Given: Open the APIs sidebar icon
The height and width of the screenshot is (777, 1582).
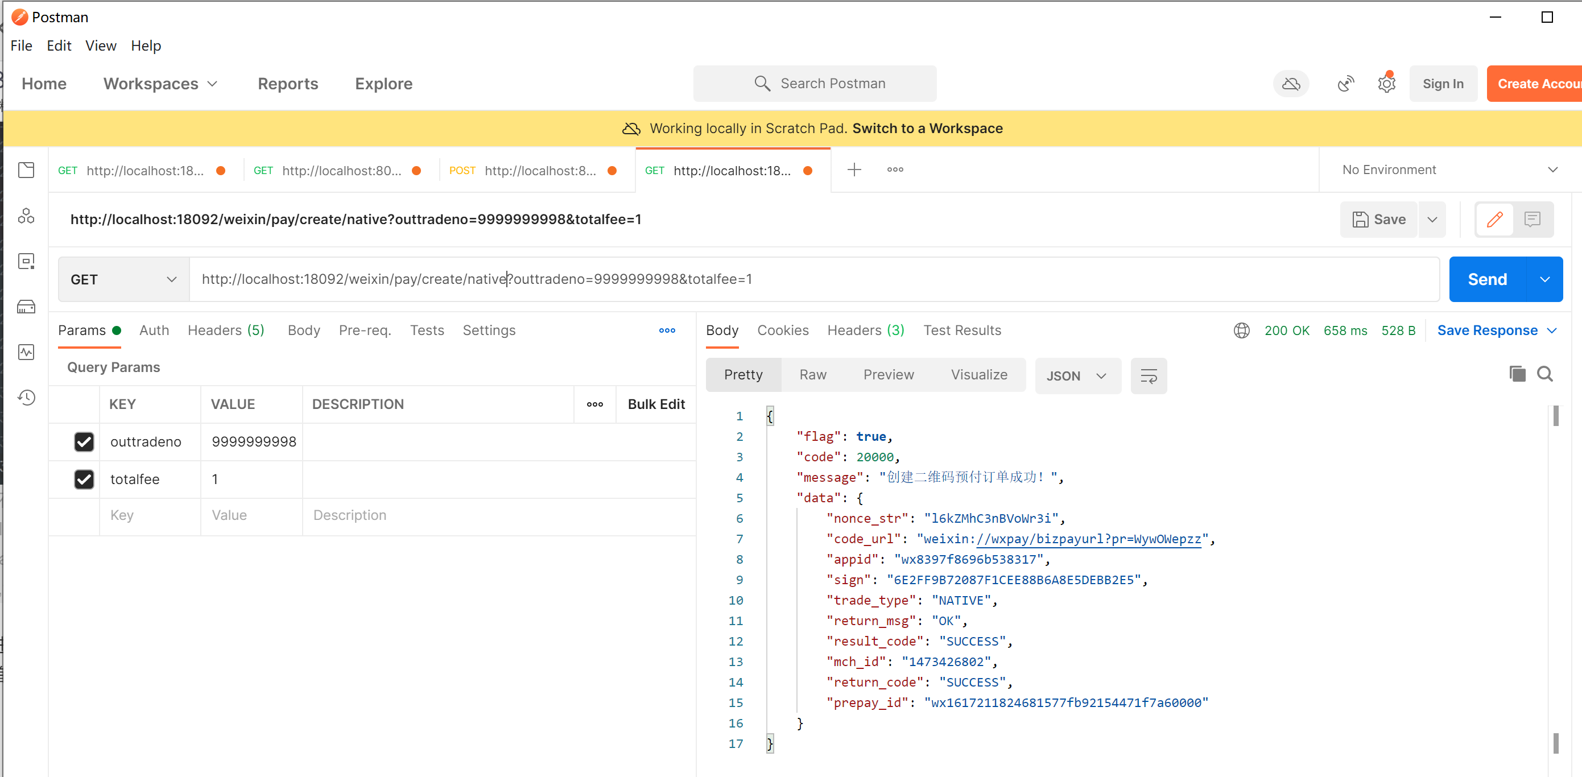Looking at the screenshot, I should 26,216.
